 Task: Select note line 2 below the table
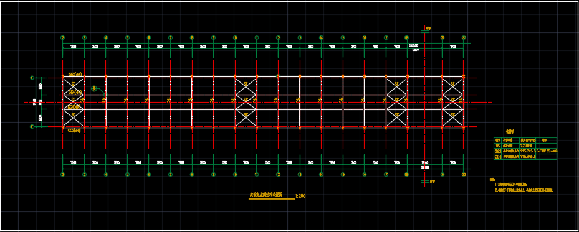tap(525, 190)
